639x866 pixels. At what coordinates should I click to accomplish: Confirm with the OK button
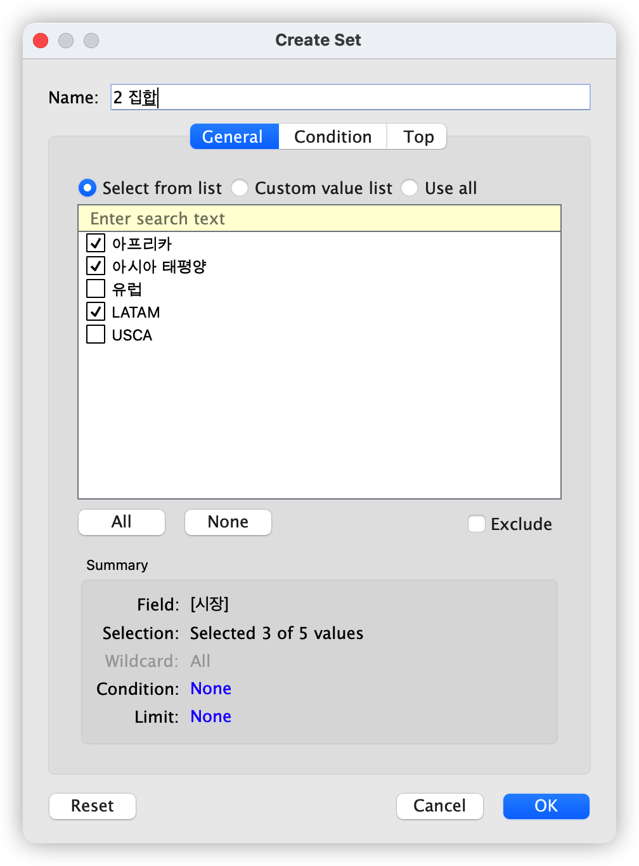point(546,806)
